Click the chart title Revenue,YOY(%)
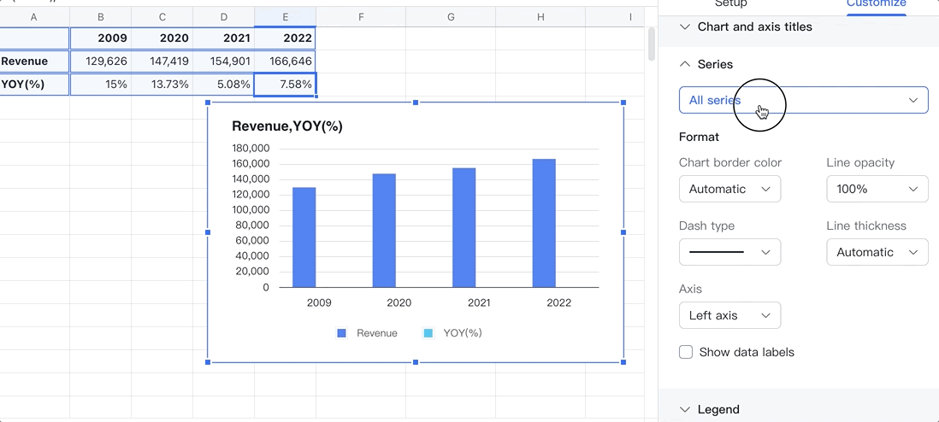Screen dimensions: 939x422 286,126
